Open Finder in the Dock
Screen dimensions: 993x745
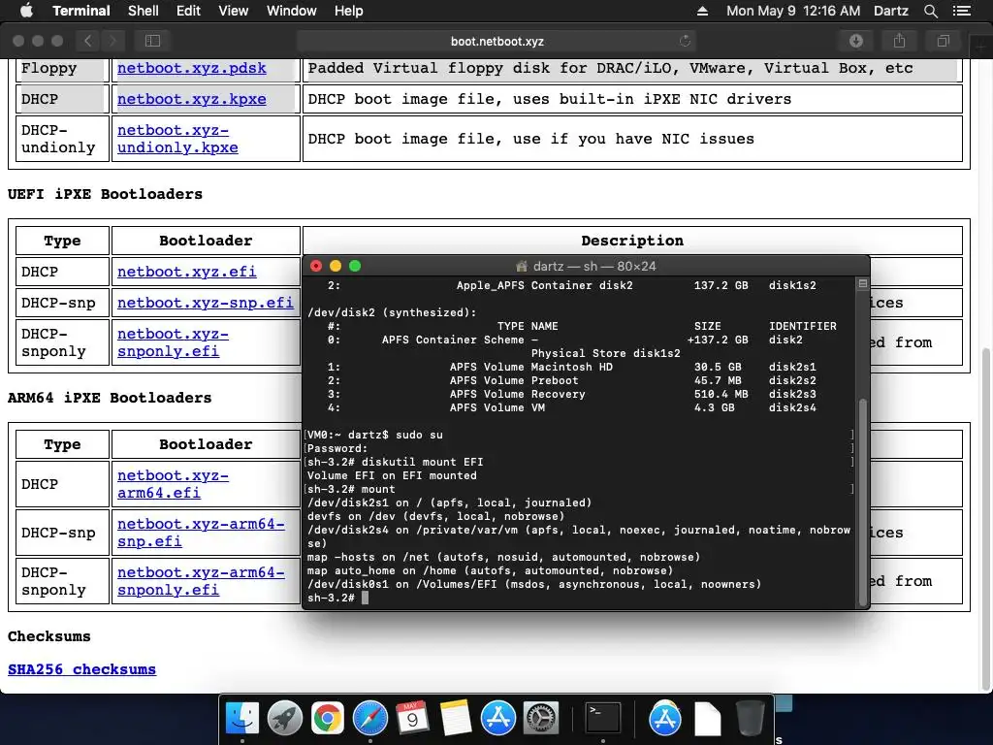[242, 718]
